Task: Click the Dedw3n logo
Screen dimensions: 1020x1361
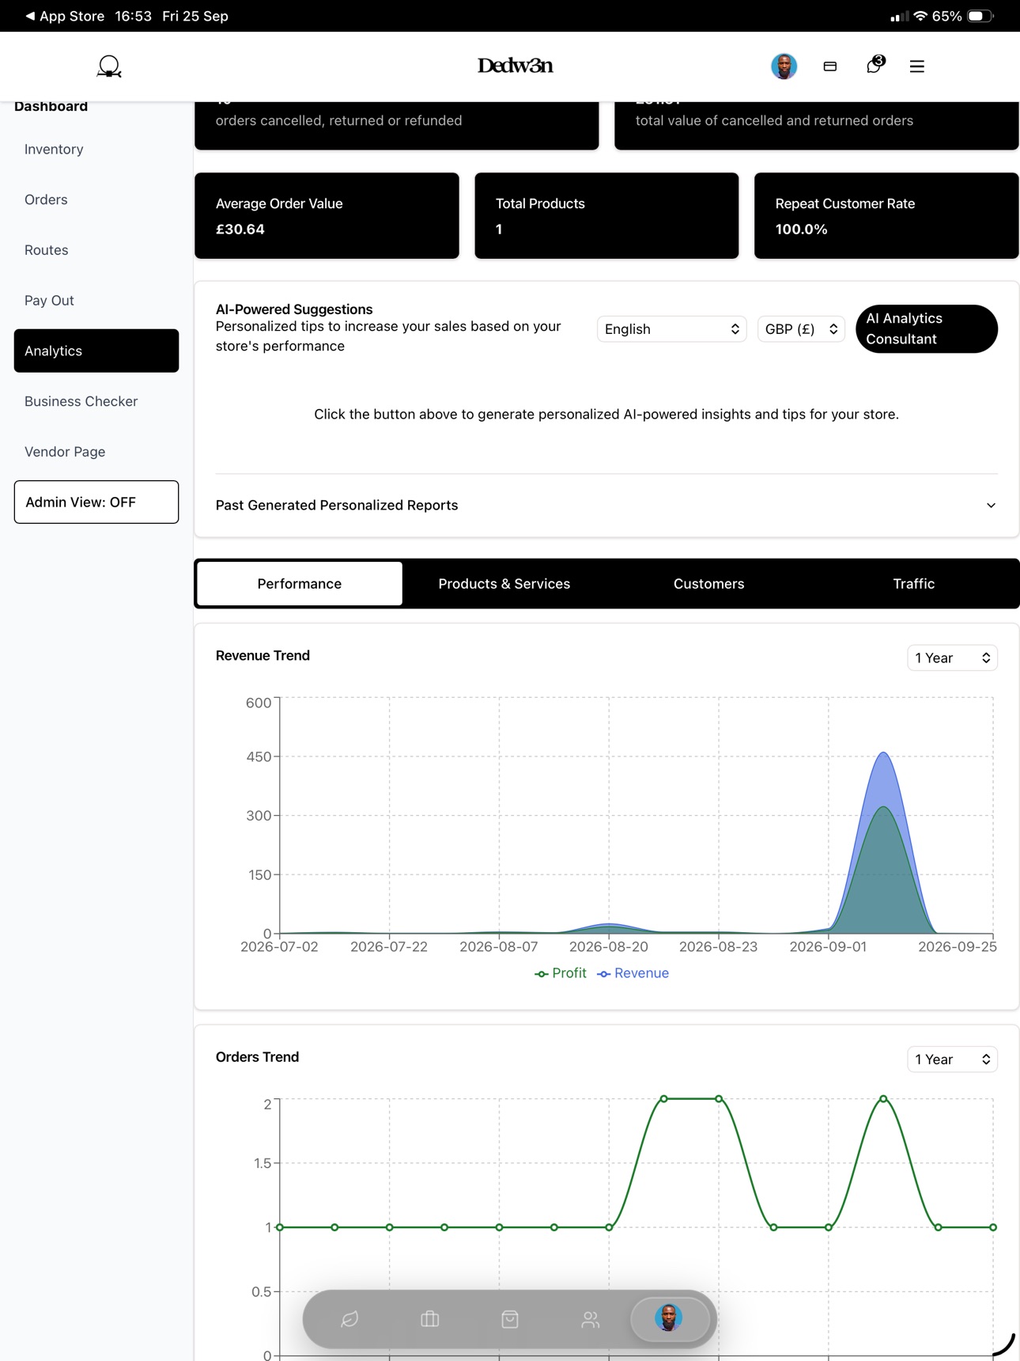Action: (x=515, y=66)
